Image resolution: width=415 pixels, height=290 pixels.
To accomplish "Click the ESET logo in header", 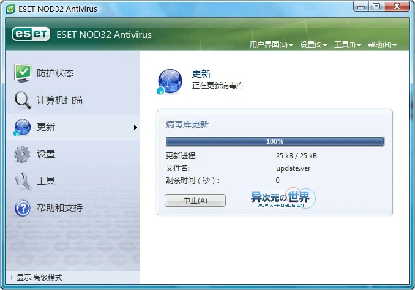I will pos(31,34).
